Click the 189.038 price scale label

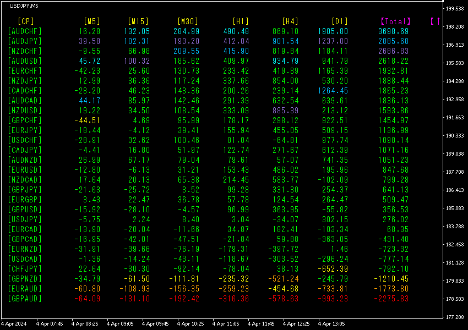coord(455,154)
